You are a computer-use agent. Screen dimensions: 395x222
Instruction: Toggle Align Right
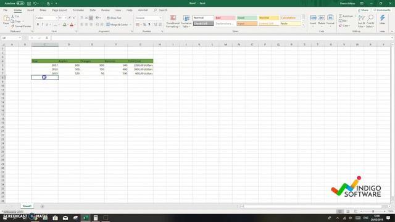(x=91, y=25)
